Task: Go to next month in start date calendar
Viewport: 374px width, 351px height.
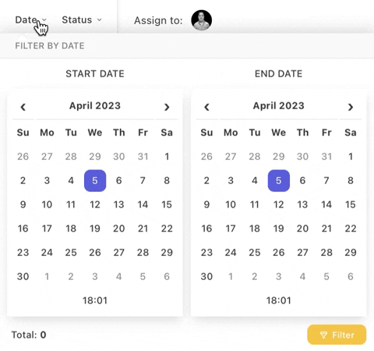Action: (167, 107)
